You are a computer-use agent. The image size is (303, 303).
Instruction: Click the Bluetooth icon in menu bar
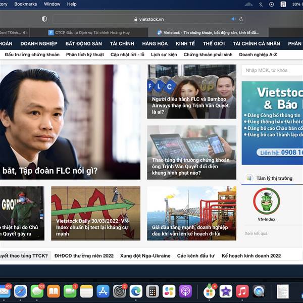(x=261, y=4)
